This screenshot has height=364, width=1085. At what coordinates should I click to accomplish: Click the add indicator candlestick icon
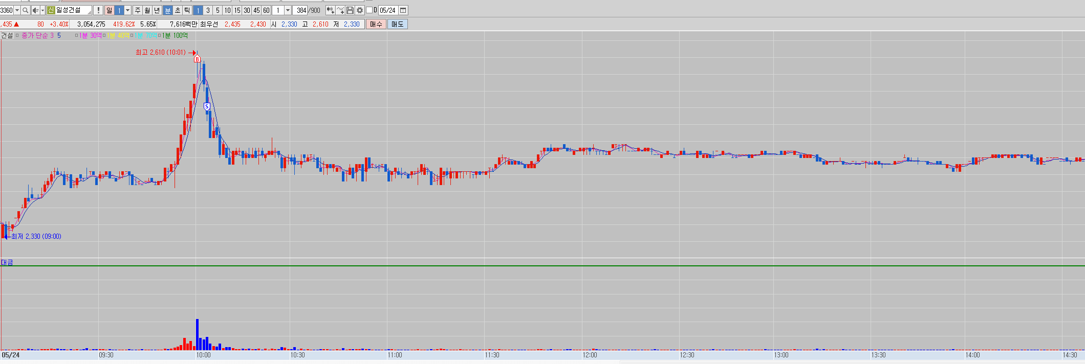[330, 10]
